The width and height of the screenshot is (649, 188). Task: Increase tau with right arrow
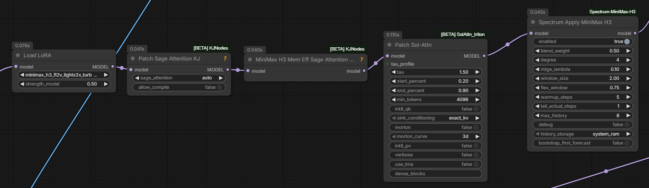(478, 72)
